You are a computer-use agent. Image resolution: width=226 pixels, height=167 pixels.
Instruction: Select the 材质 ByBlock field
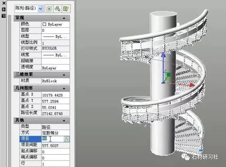55,81
